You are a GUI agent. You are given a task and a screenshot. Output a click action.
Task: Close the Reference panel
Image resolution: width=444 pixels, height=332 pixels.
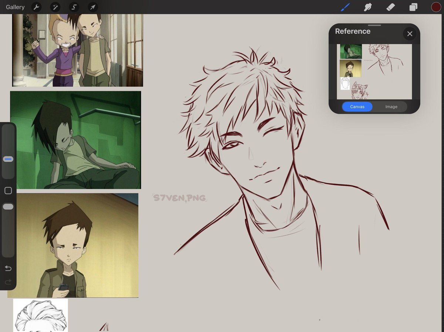click(x=410, y=34)
